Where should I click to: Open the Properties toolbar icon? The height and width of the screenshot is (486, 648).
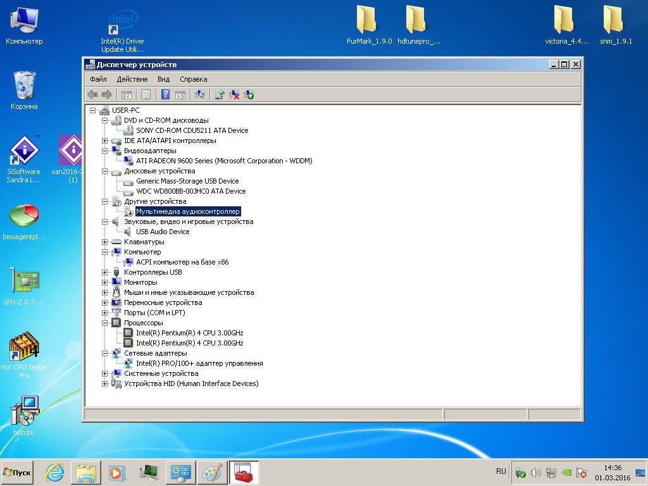coord(146,95)
